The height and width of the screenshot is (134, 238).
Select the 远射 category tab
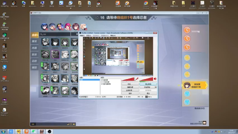(x=35, y=61)
